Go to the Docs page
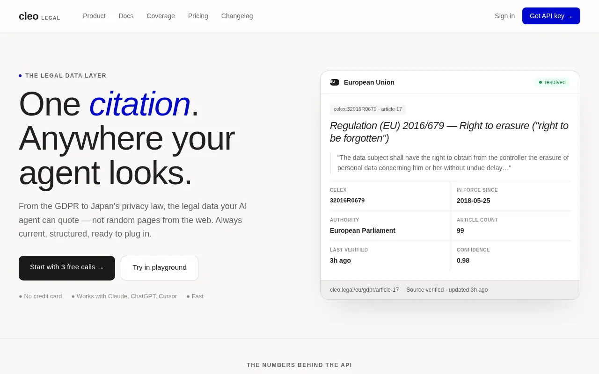 coord(126,16)
